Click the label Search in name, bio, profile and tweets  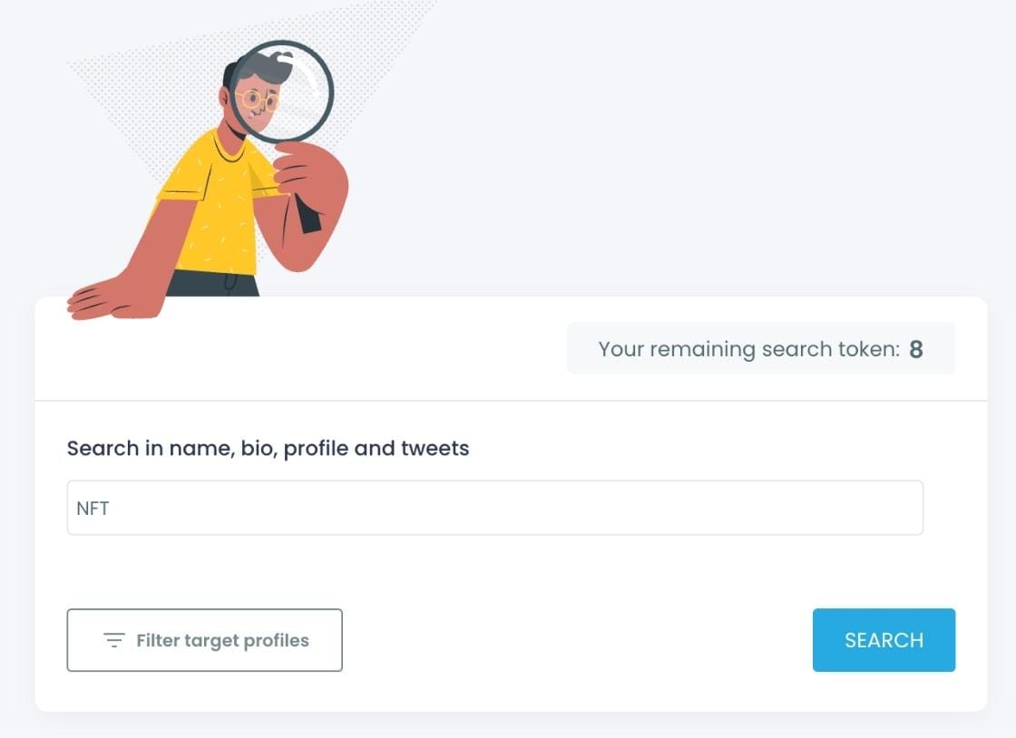(x=268, y=448)
